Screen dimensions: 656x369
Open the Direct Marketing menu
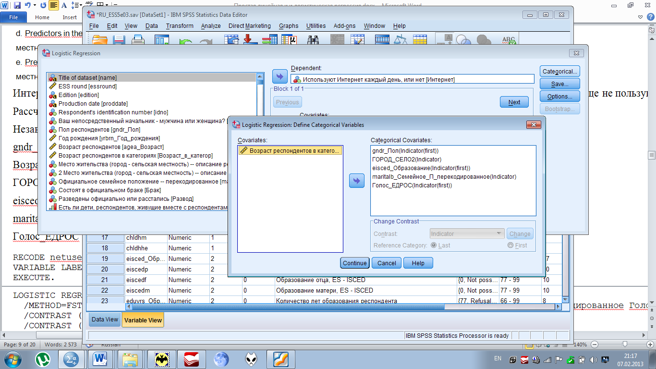250,26
